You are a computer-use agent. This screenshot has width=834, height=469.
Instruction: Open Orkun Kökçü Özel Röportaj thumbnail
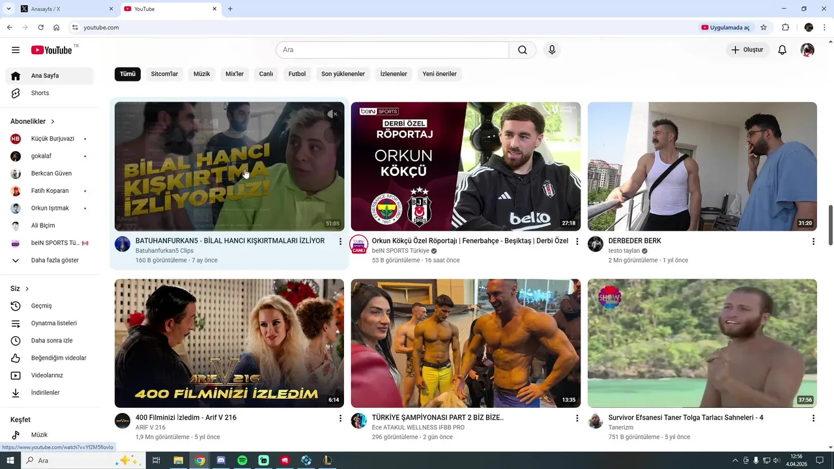[x=466, y=166]
